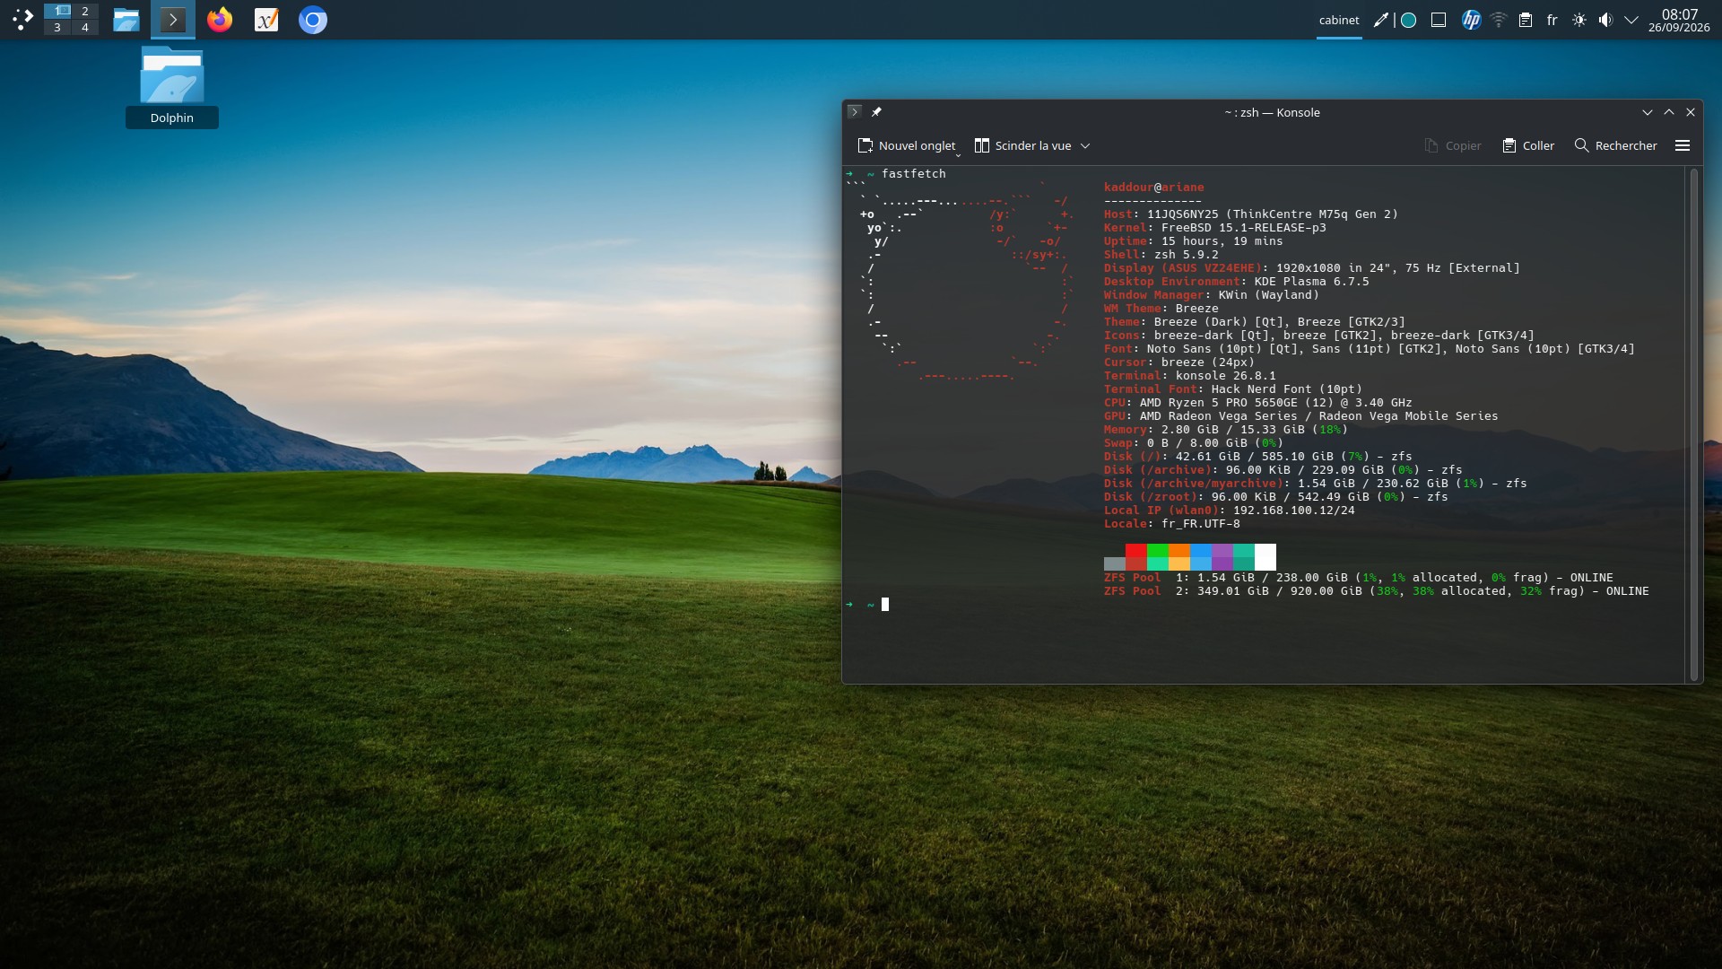Click the '2.80 GiB / 15.33 GiB' memory text
The image size is (1722, 969).
tap(1232, 430)
